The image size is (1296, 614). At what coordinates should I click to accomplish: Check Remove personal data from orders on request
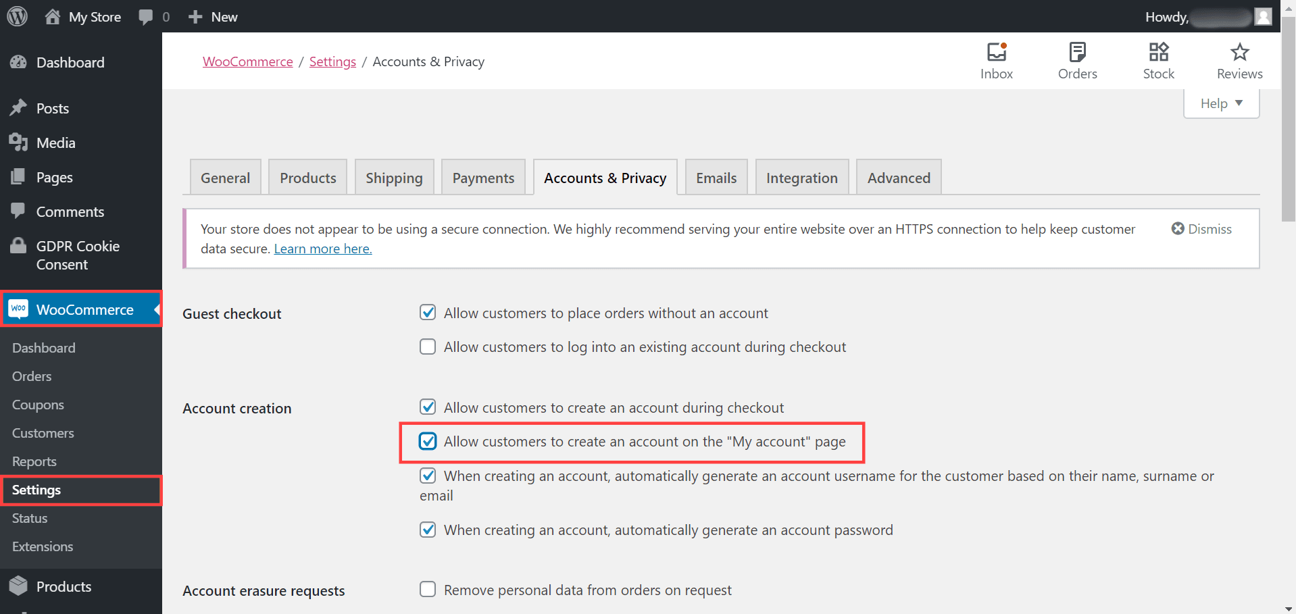428,589
